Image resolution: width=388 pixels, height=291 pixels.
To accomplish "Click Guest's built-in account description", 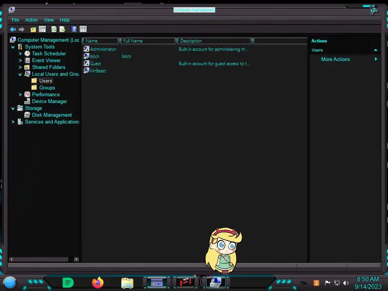I will [x=214, y=64].
